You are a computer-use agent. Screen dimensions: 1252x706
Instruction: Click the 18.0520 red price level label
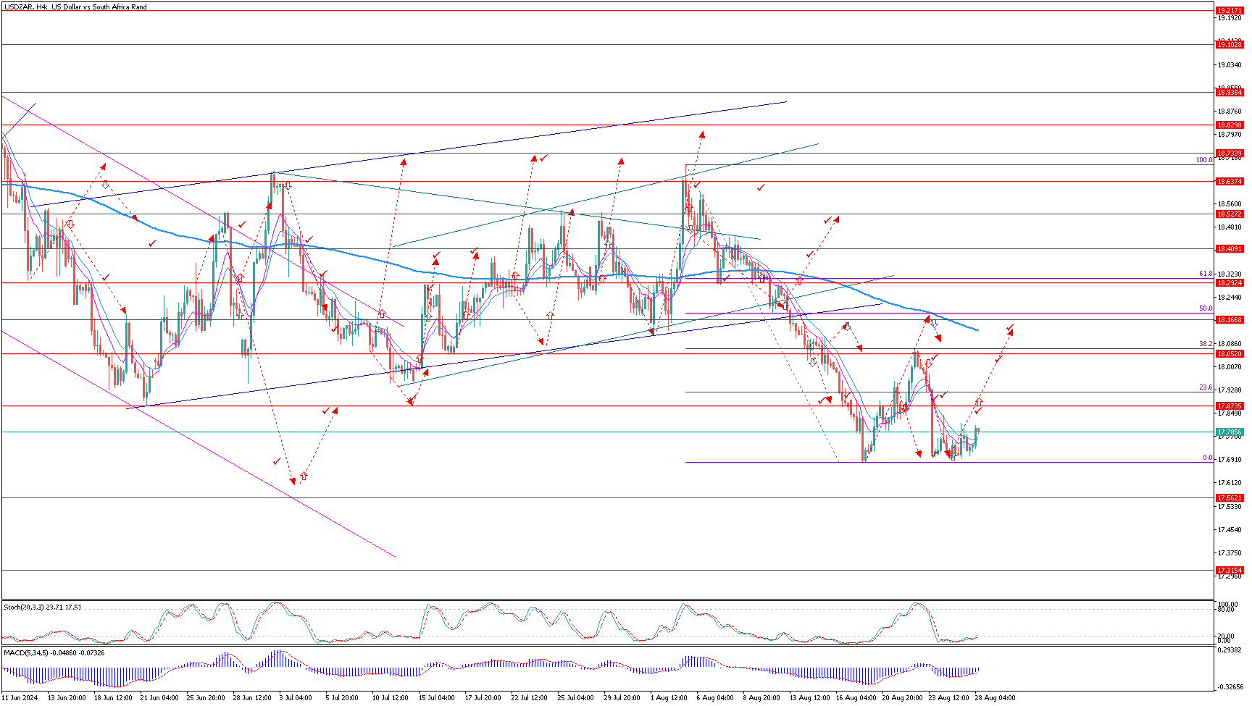(x=1230, y=354)
